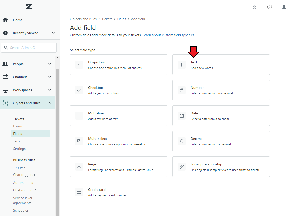287x216 pixels.
Task: Choose the Number field type card
Action: coord(221,90)
